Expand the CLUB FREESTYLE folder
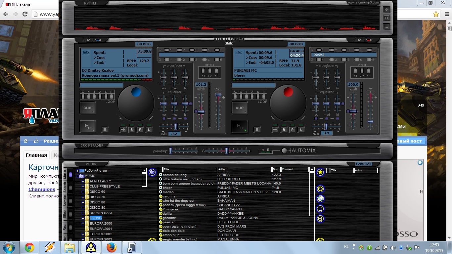 pos(83,187)
